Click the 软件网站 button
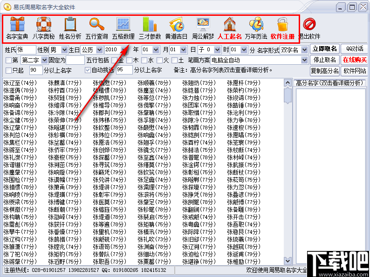Image resolution: width=370 pixels, height=277 pixels. point(355,71)
